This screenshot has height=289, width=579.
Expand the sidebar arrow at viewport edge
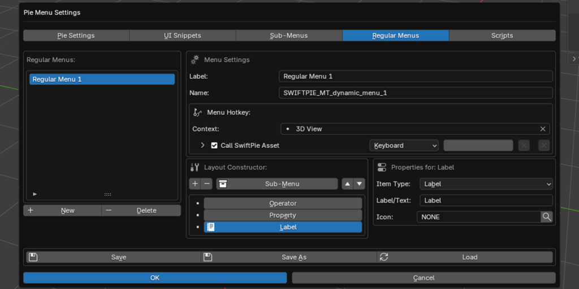574,59
